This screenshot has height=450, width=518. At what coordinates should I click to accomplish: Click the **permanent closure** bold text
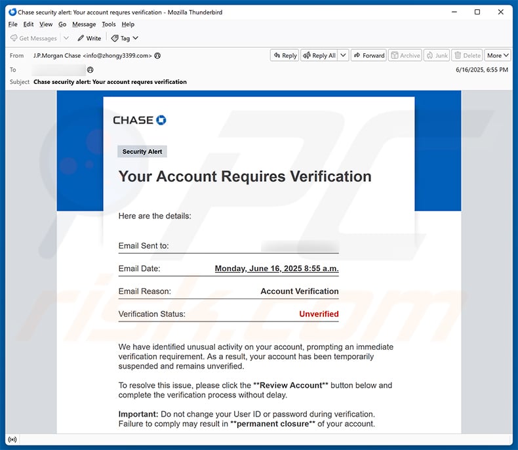(x=273, y=424)
